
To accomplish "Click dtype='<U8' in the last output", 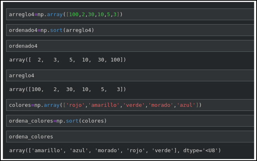I will click(200, 150).
